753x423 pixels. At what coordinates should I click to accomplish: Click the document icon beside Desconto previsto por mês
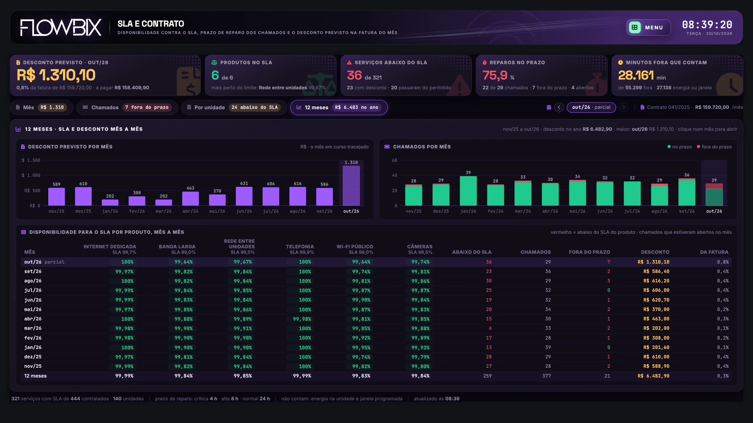(x=23, y=147)
